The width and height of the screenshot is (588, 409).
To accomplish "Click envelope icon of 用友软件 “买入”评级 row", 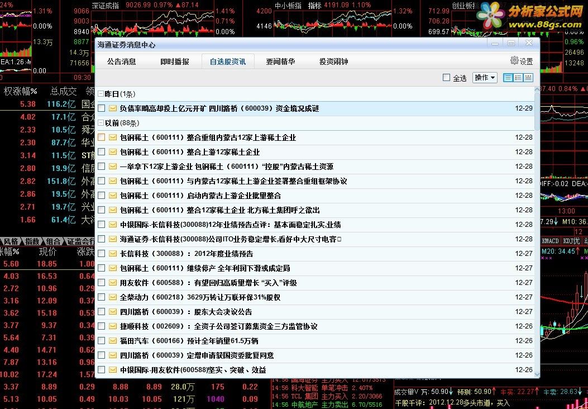I will click(113, 283).
